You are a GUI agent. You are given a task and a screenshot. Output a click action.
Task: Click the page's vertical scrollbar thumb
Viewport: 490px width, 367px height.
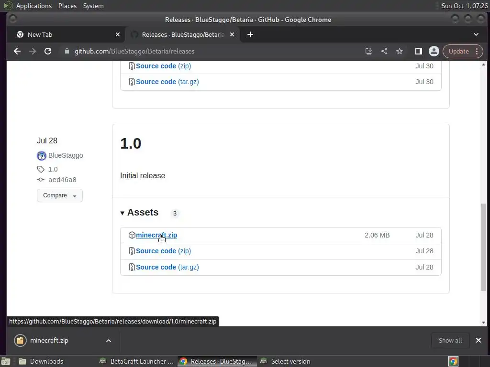483,247
